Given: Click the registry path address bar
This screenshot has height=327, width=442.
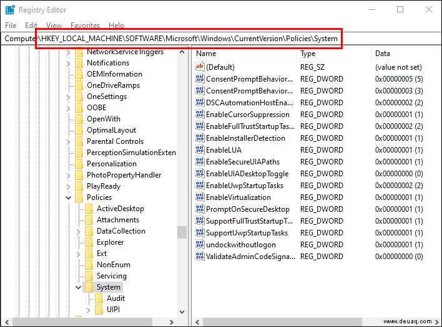Looking at the screenshot, I should [221, 39].
